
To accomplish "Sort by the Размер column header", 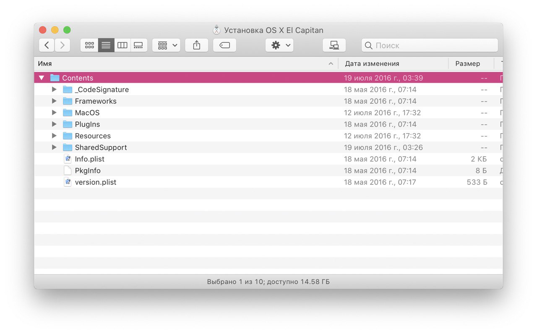I will [x=471, y=64].
